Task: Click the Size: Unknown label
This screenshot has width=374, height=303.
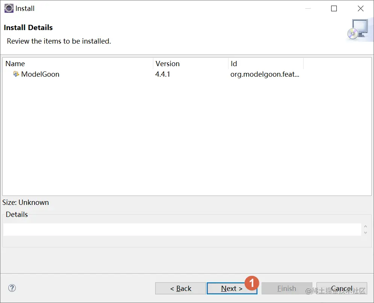Action: tap(26, 202)
